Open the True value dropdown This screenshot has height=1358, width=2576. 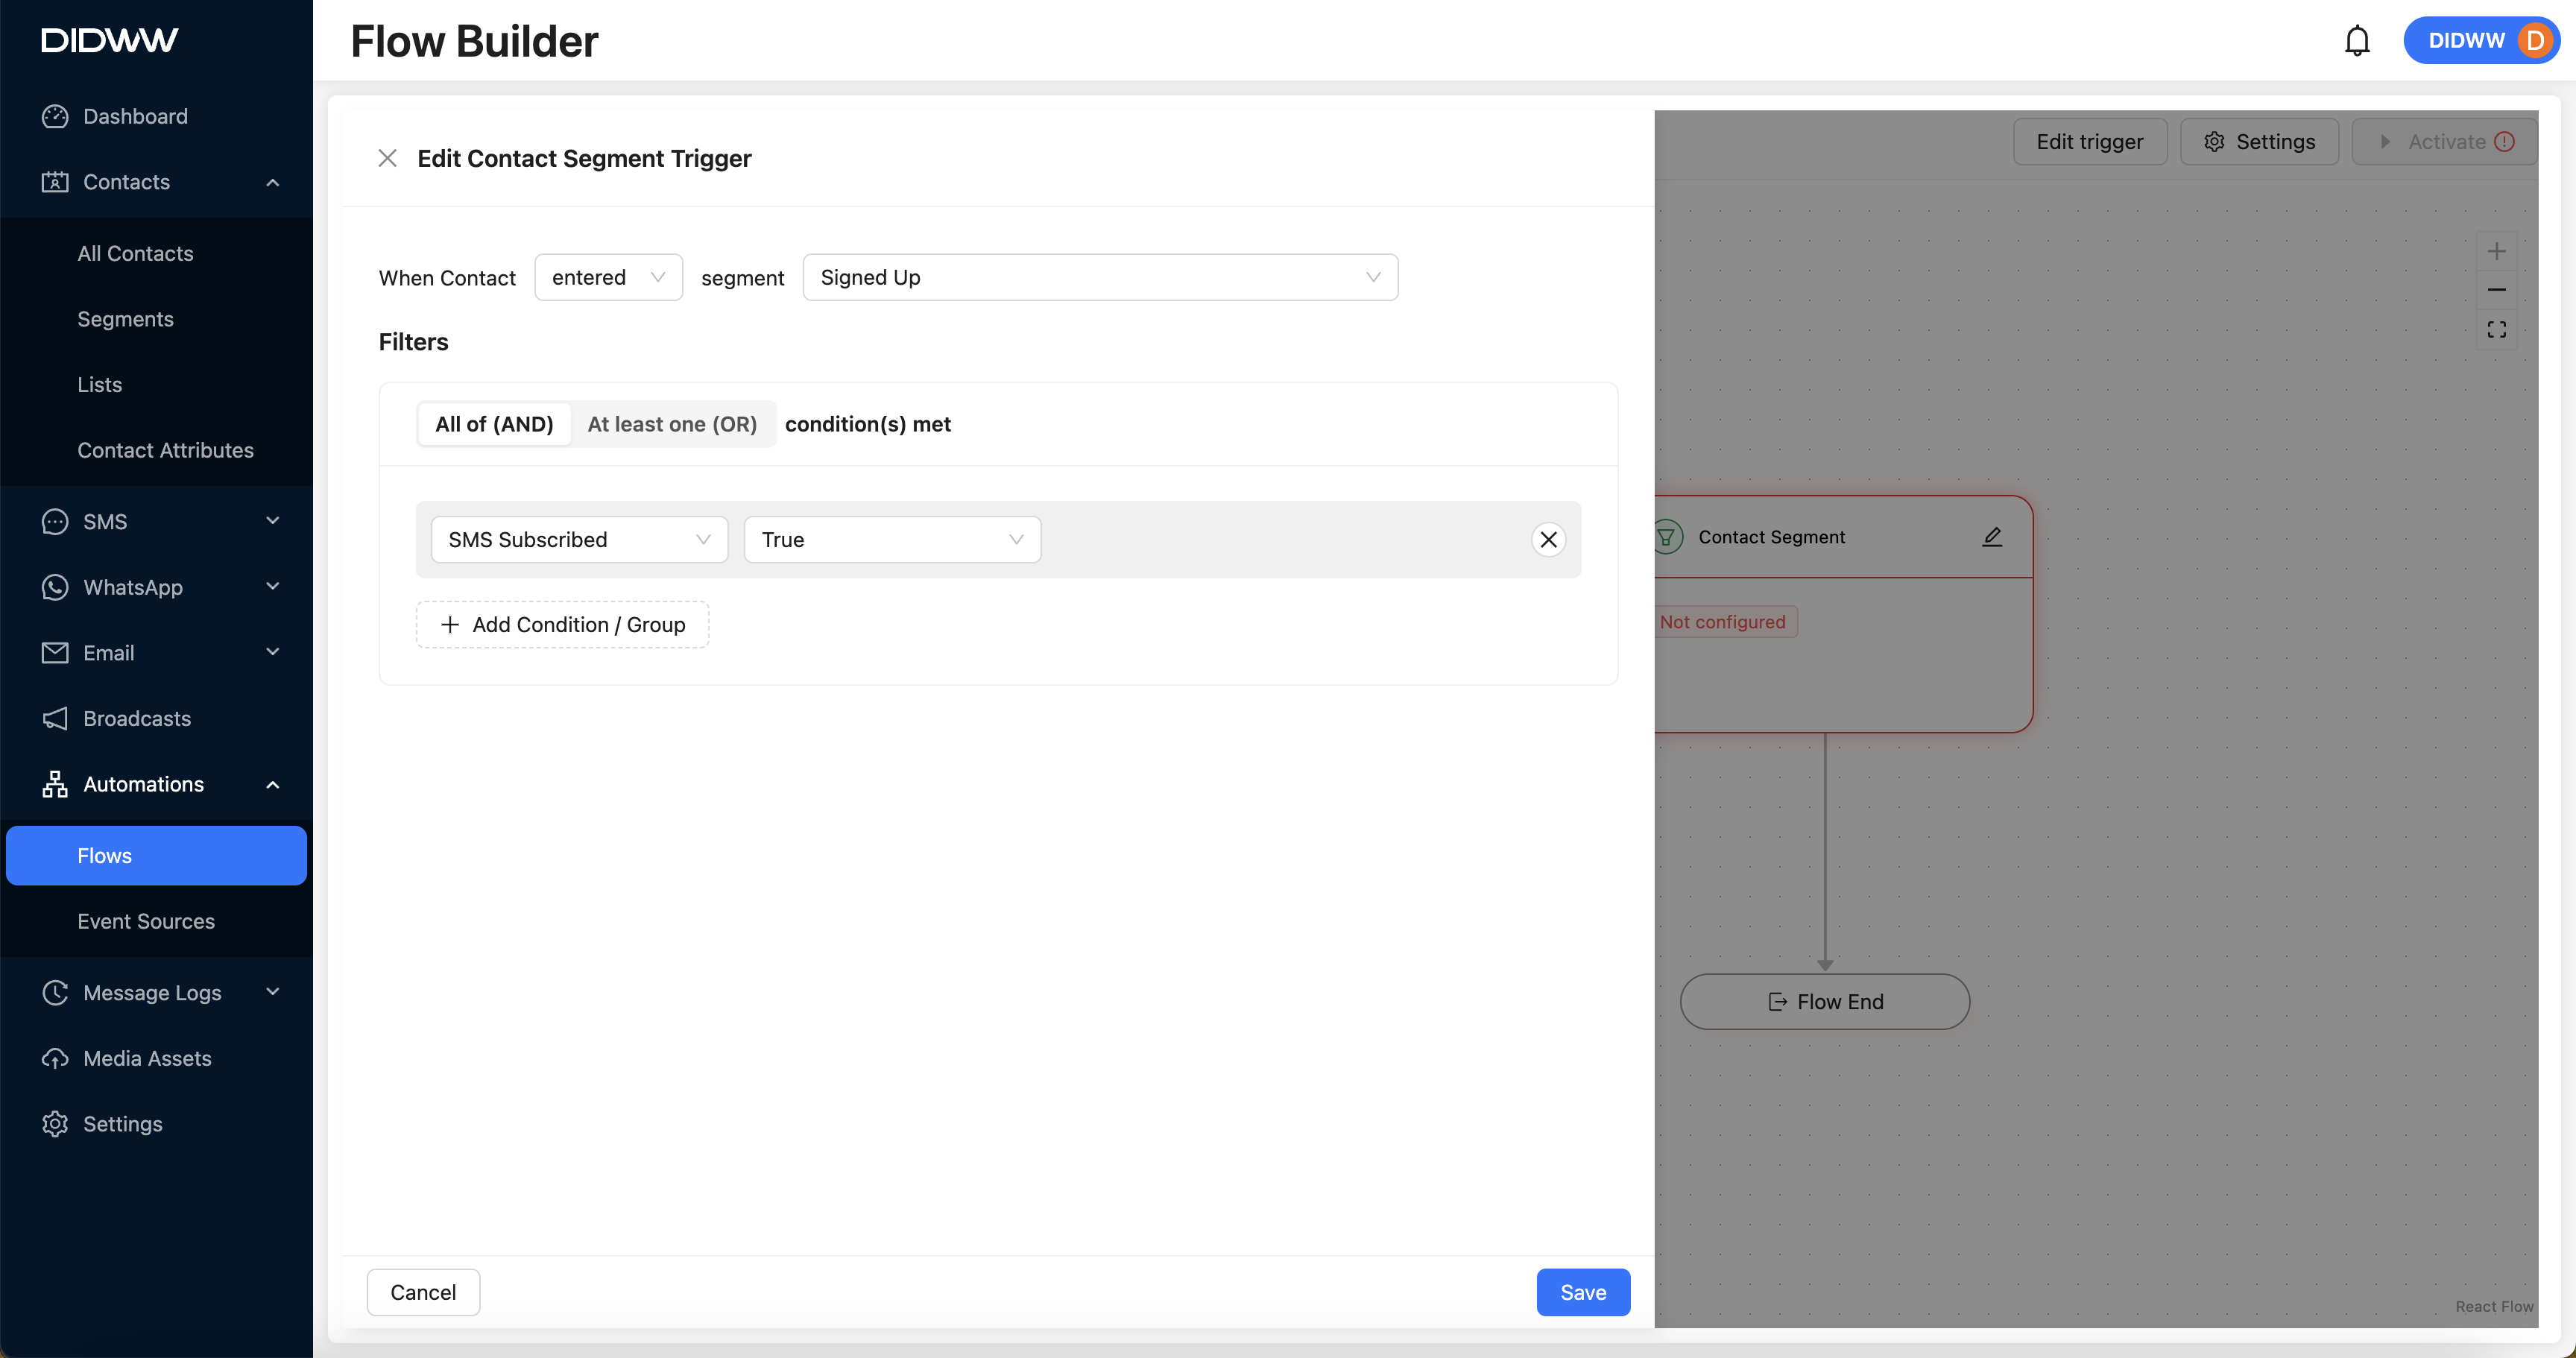(x=891, y=540)
